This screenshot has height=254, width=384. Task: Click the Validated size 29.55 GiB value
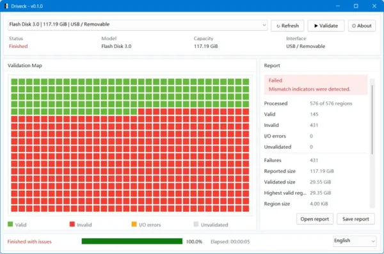[x=321, y=182]
